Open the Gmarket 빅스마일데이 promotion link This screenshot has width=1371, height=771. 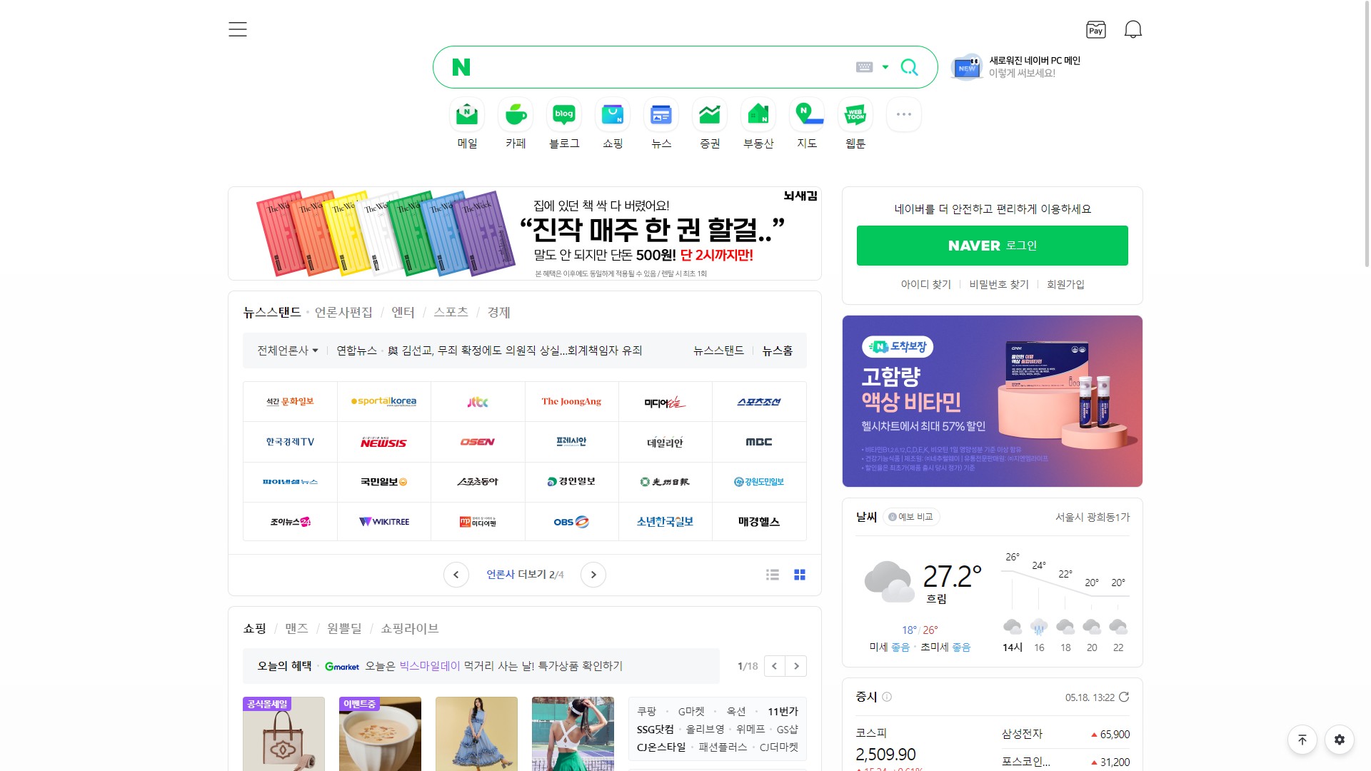[473, 666]
